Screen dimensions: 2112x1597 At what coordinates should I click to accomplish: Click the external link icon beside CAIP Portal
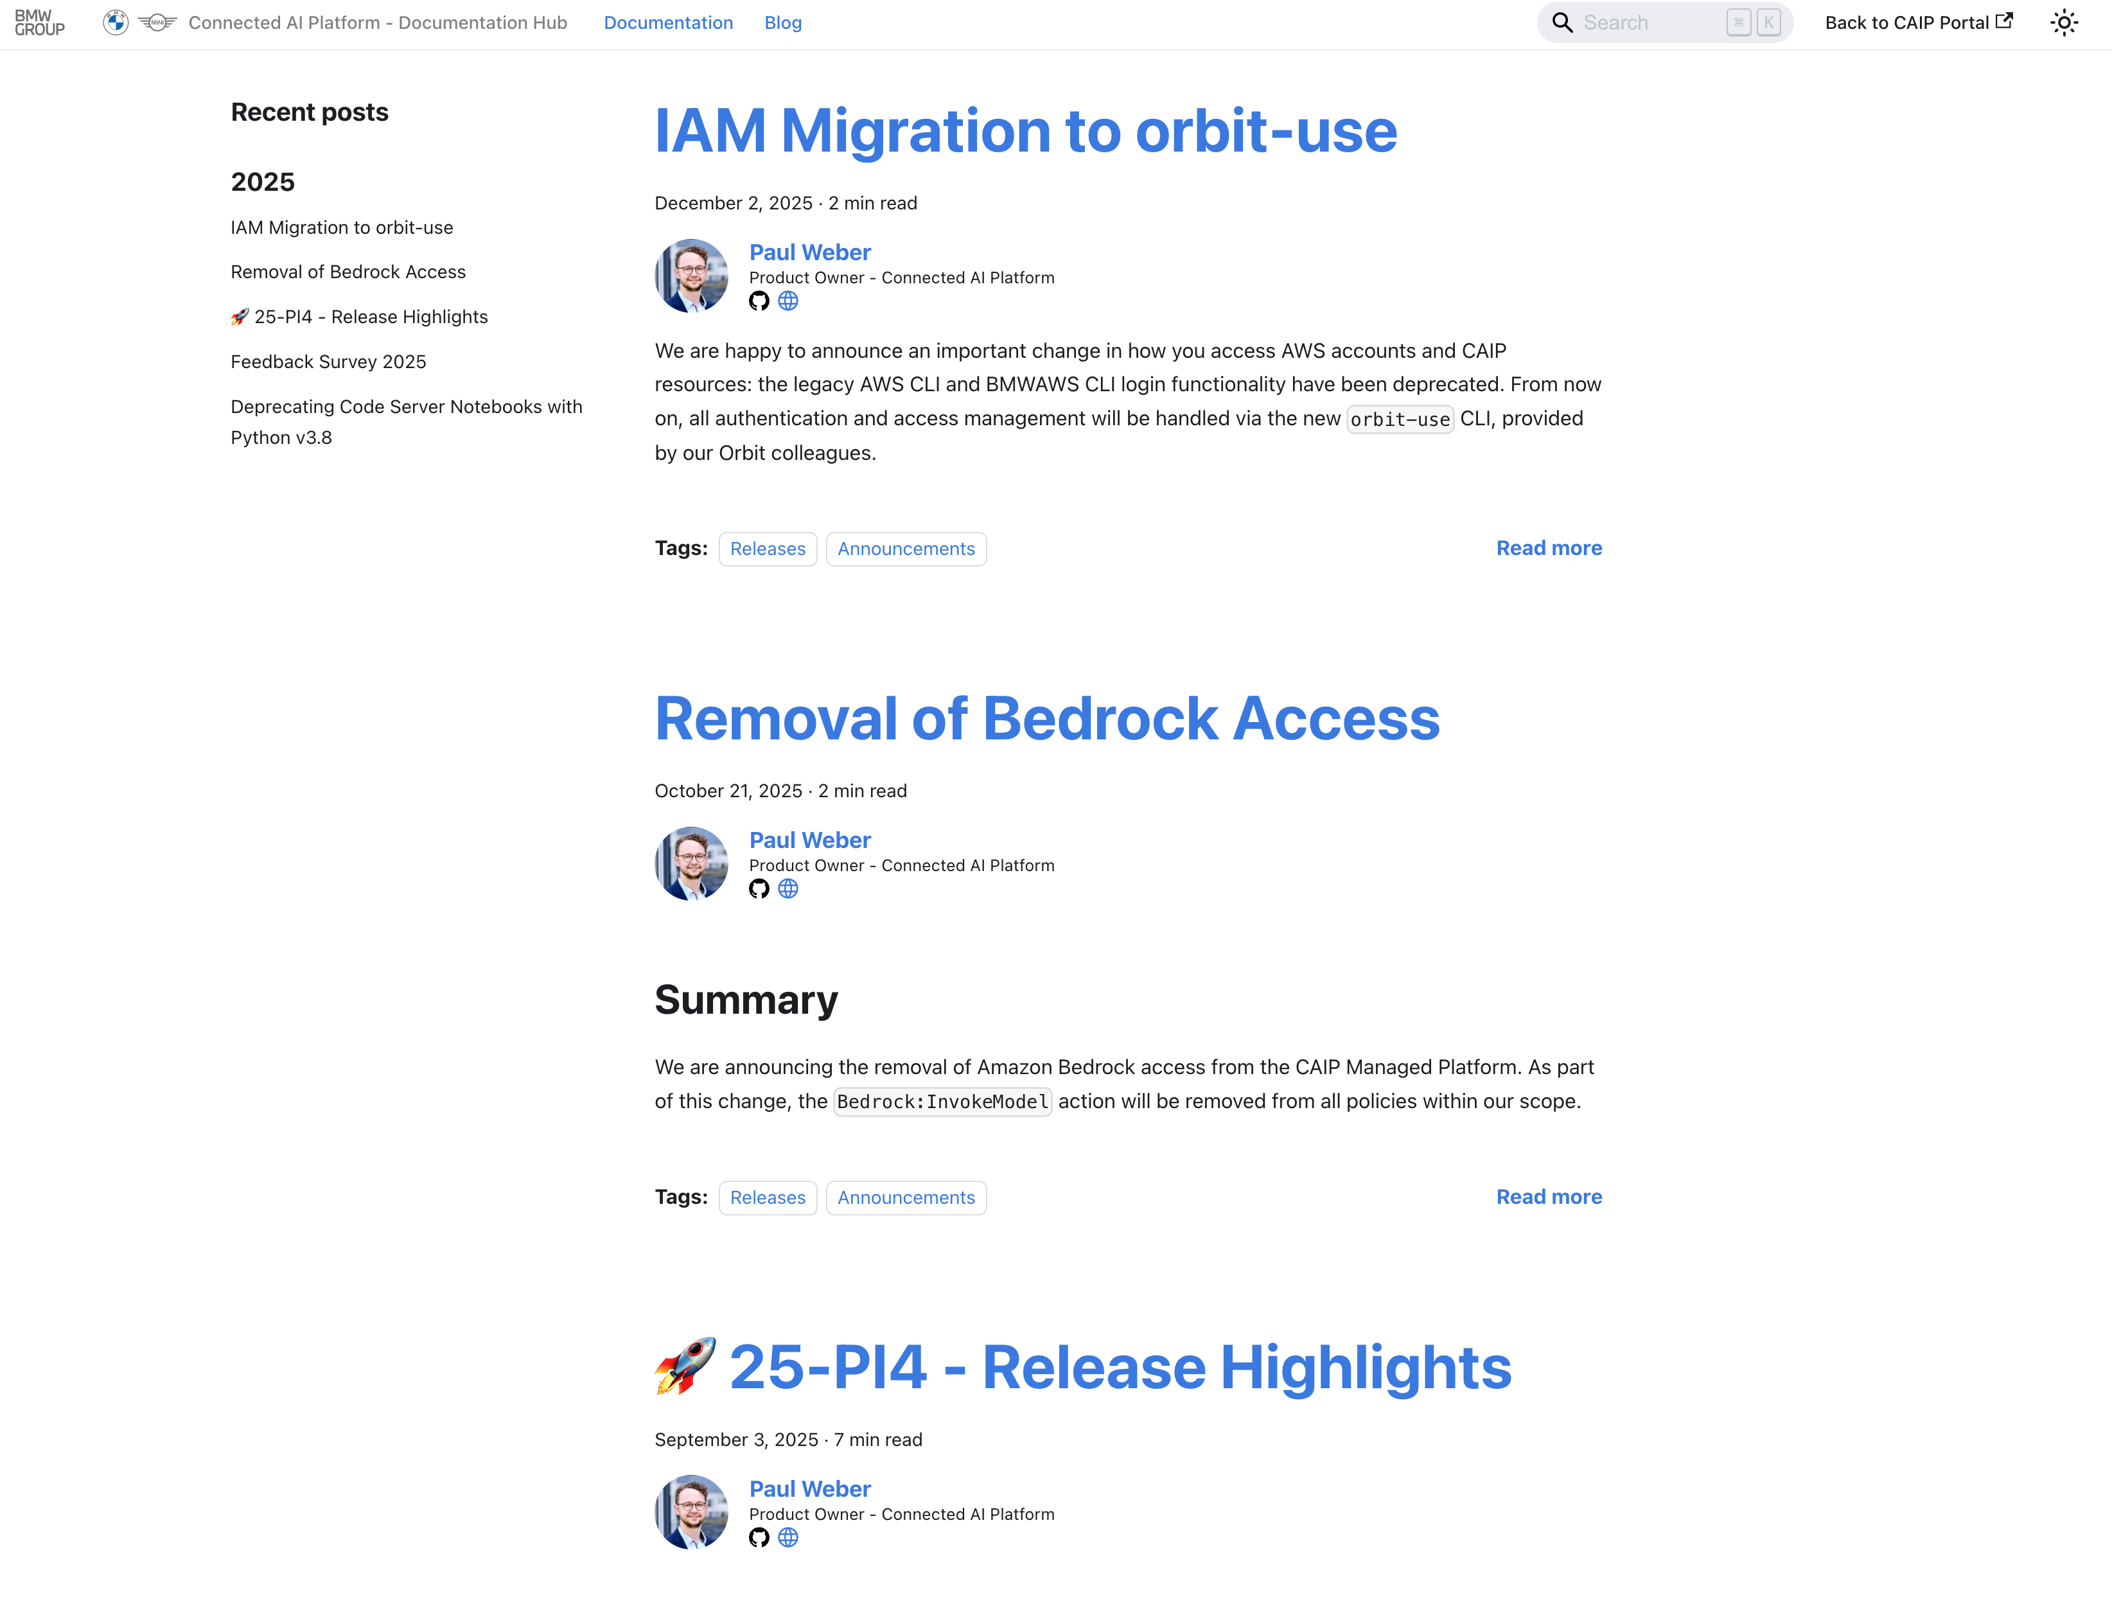pyautogui.click(x=2004, y=21)
